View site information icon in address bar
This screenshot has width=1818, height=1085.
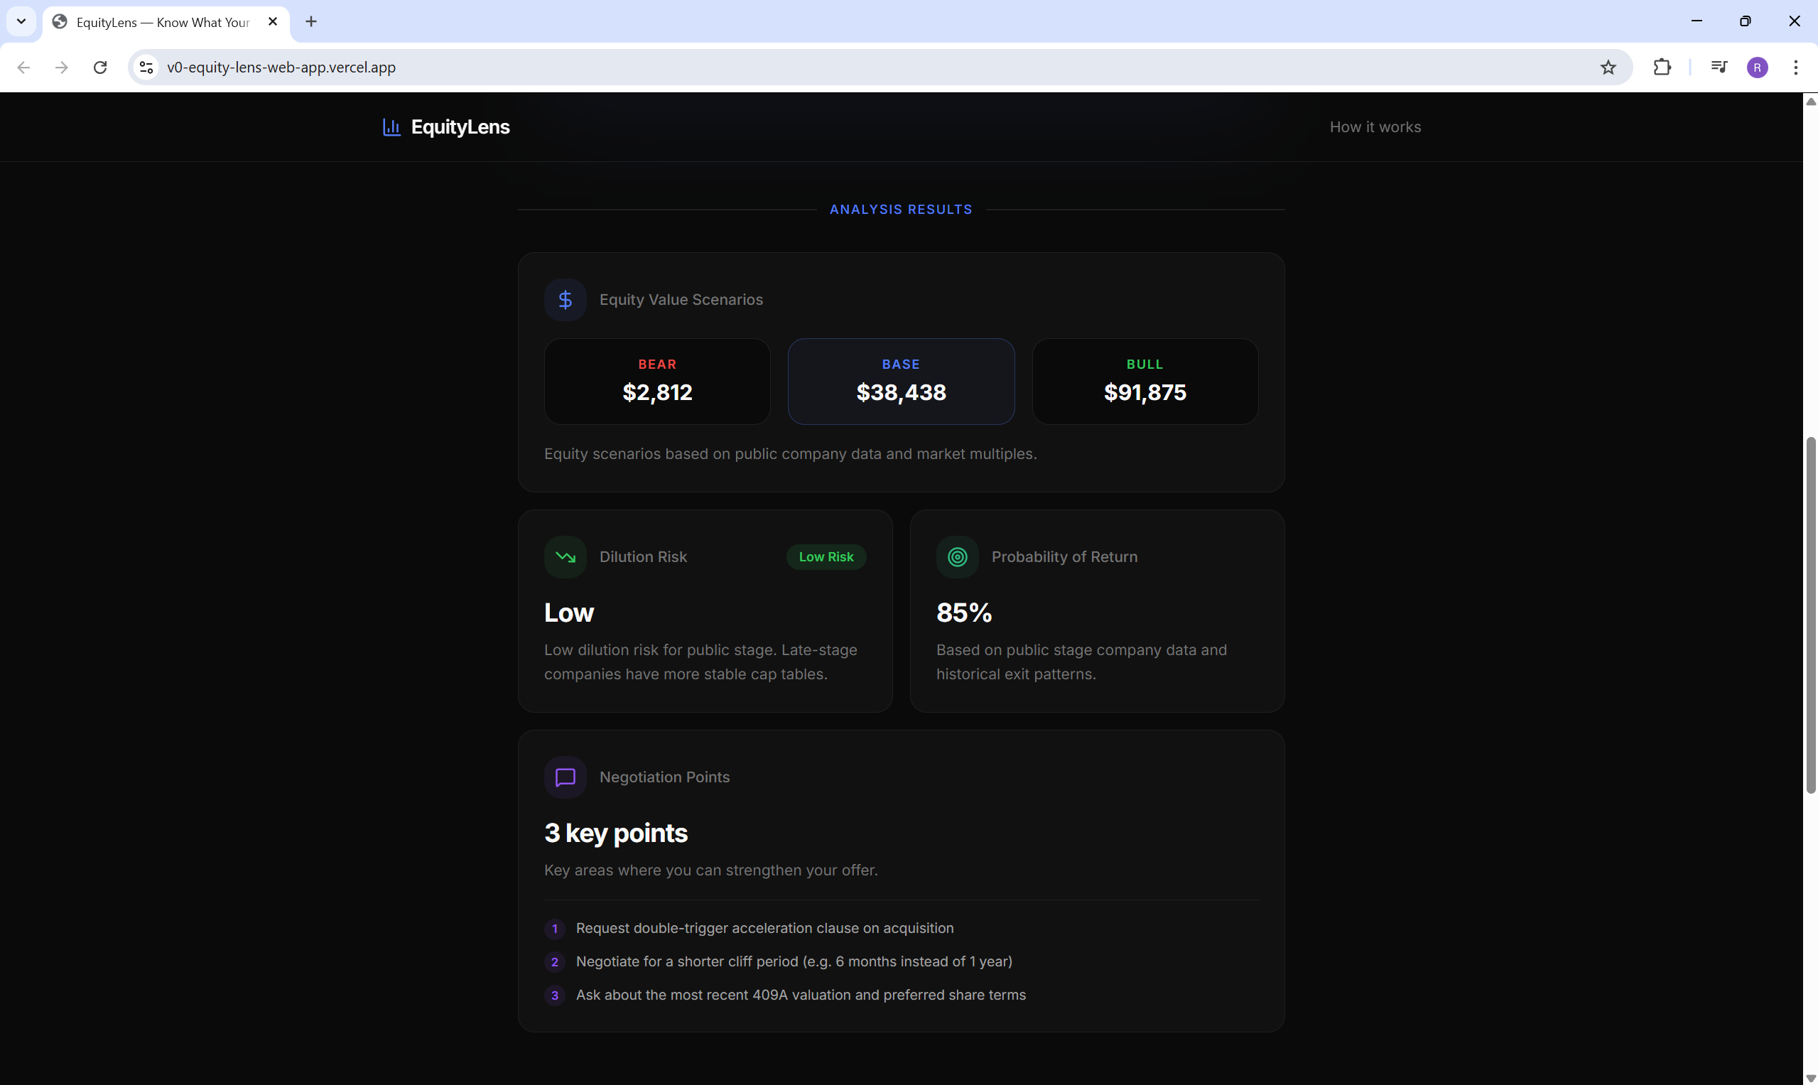pos(146,68)
